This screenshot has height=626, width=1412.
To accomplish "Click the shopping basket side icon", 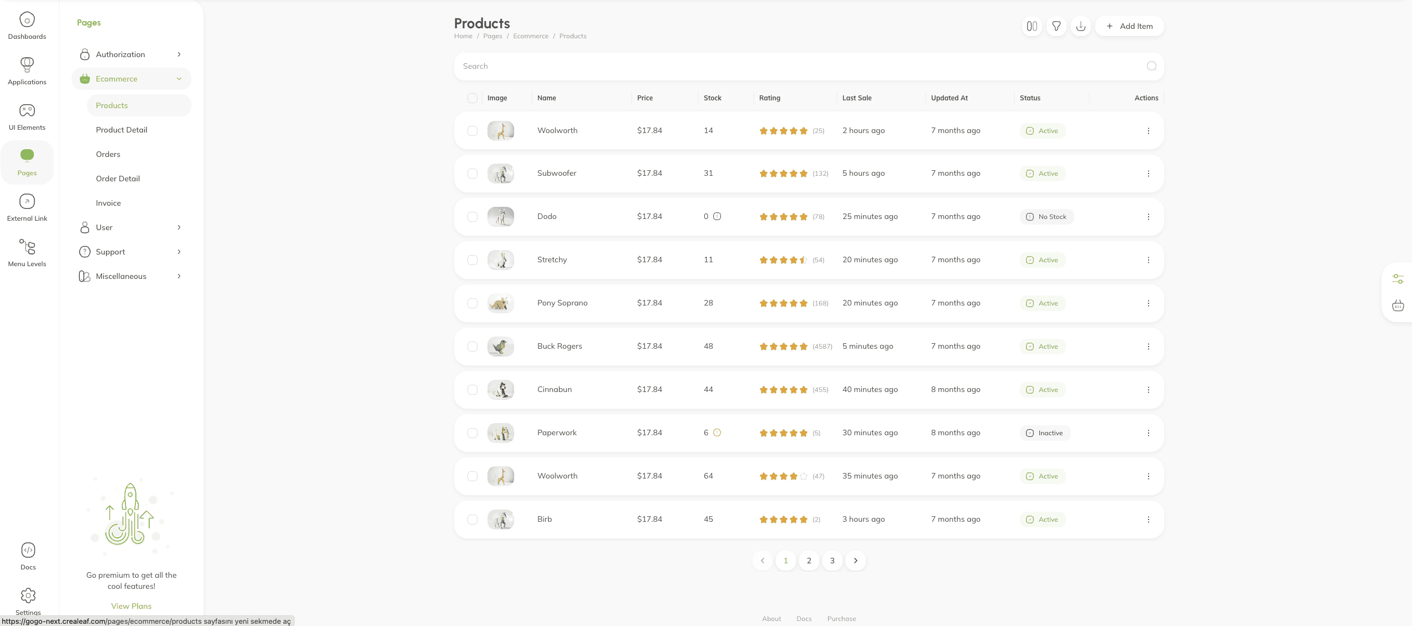I will click(1398, 306).
